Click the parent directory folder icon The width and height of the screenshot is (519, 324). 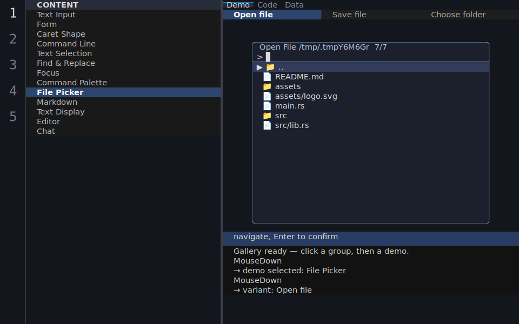[270, 67]
